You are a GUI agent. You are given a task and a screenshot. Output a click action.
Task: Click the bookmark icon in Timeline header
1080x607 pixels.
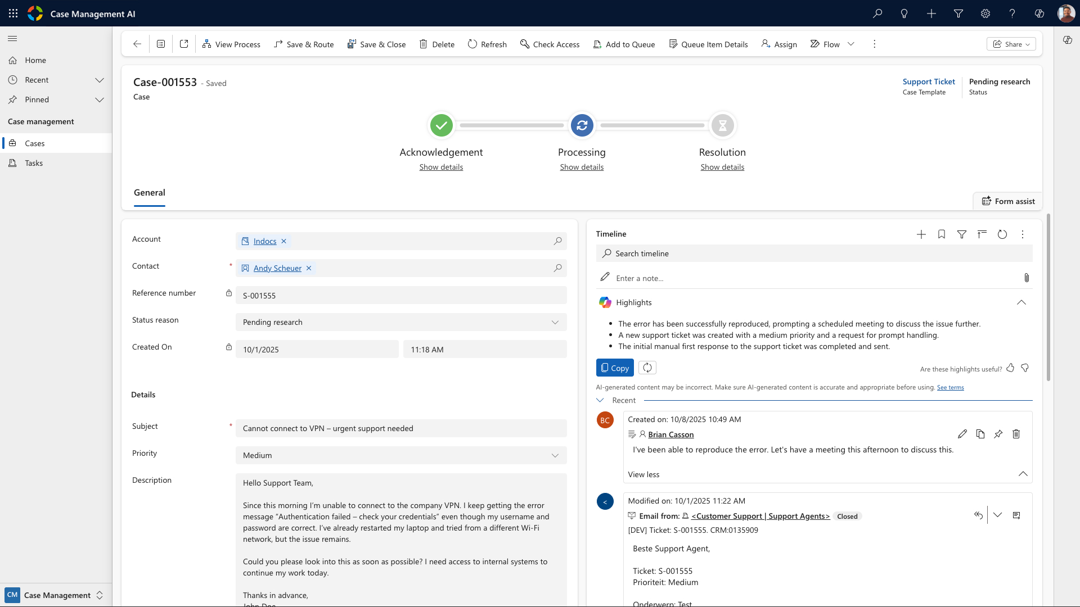(x=941, y=234)
